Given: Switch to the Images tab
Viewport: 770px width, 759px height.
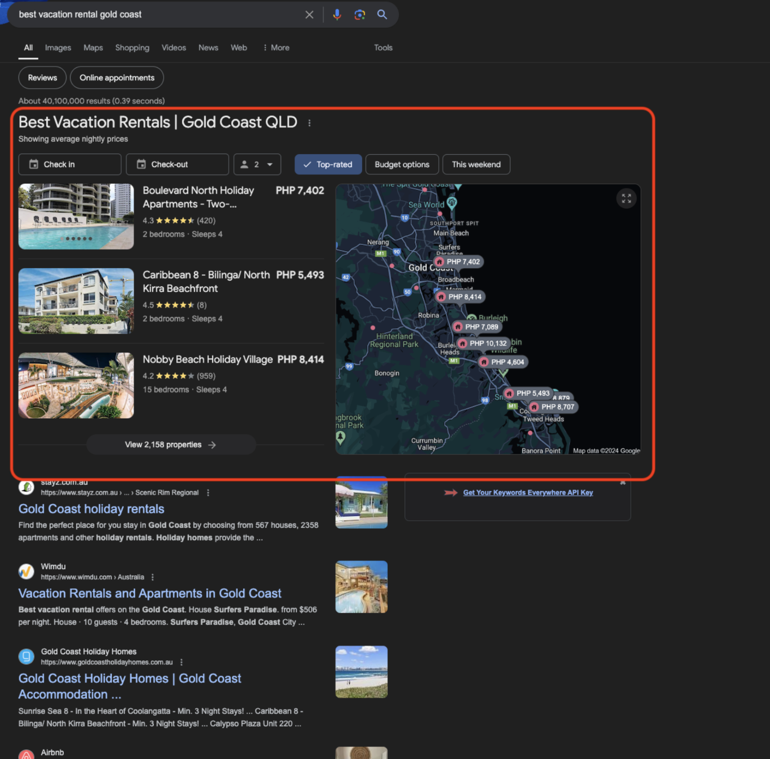Looking at the screenshot, I should point(58,48).
